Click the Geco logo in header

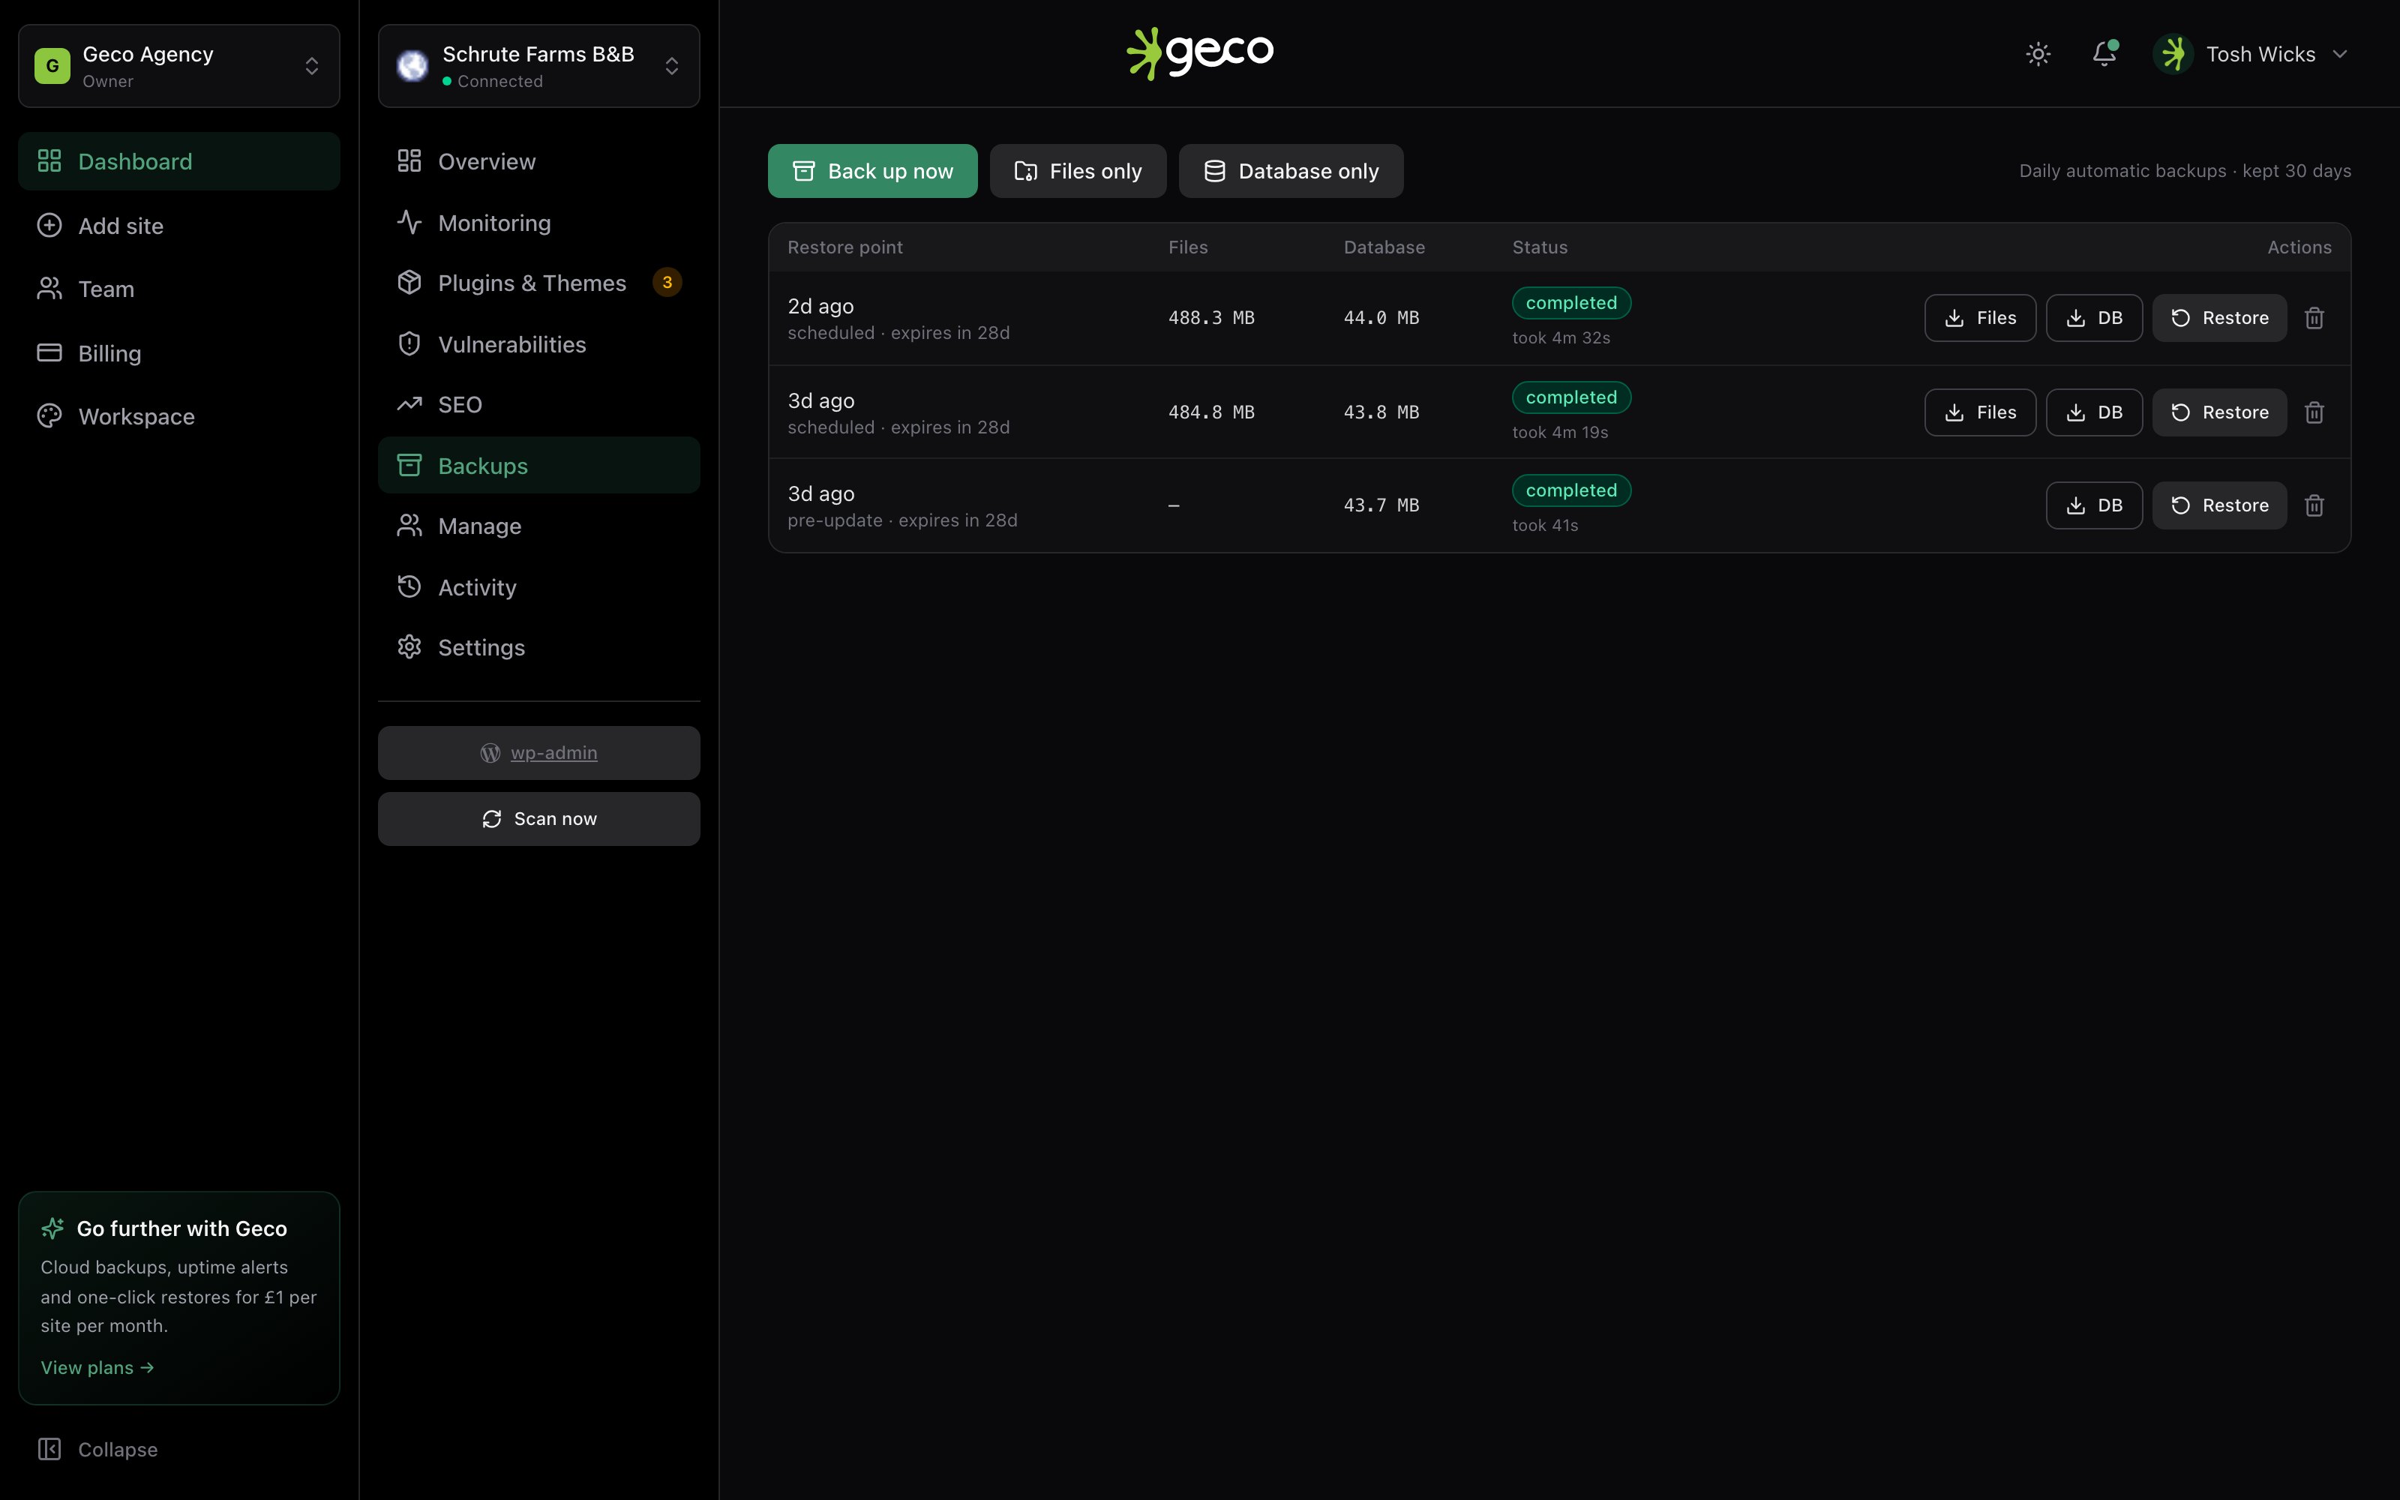pos(1200,53)
